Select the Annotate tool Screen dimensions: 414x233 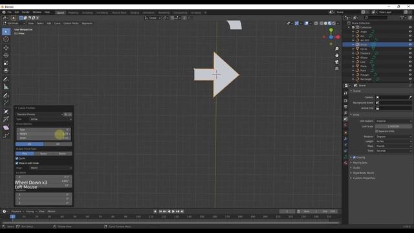click(6, 79)
